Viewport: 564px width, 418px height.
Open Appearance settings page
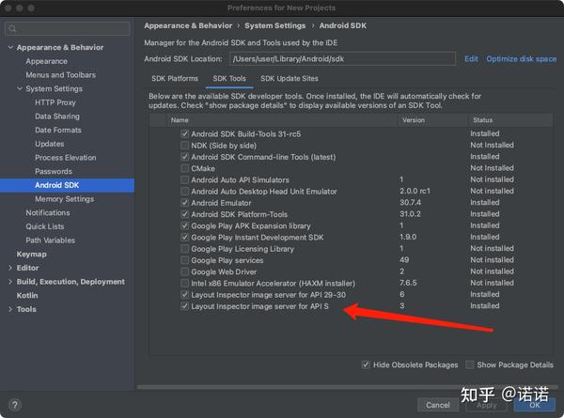coord(46,61)
